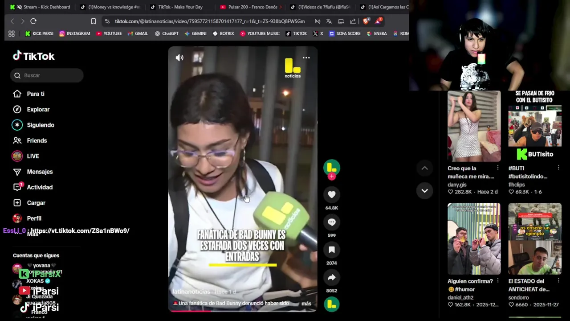Open Cargar upload page

pos(36,203)
